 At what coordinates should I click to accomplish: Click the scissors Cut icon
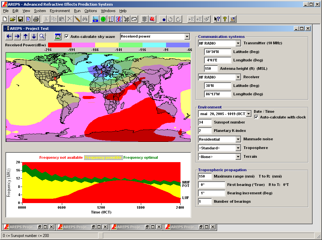[x=46, y=19]
